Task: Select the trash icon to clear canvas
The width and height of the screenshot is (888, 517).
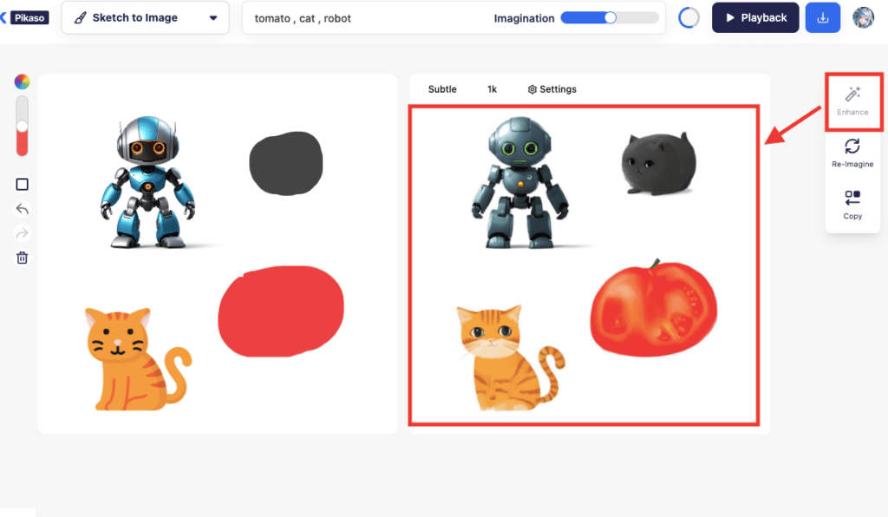Action: 21,257
